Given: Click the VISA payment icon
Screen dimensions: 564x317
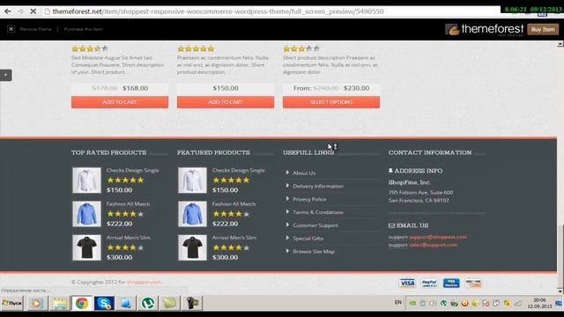Looking at the screenshot, I should point(407,284).
